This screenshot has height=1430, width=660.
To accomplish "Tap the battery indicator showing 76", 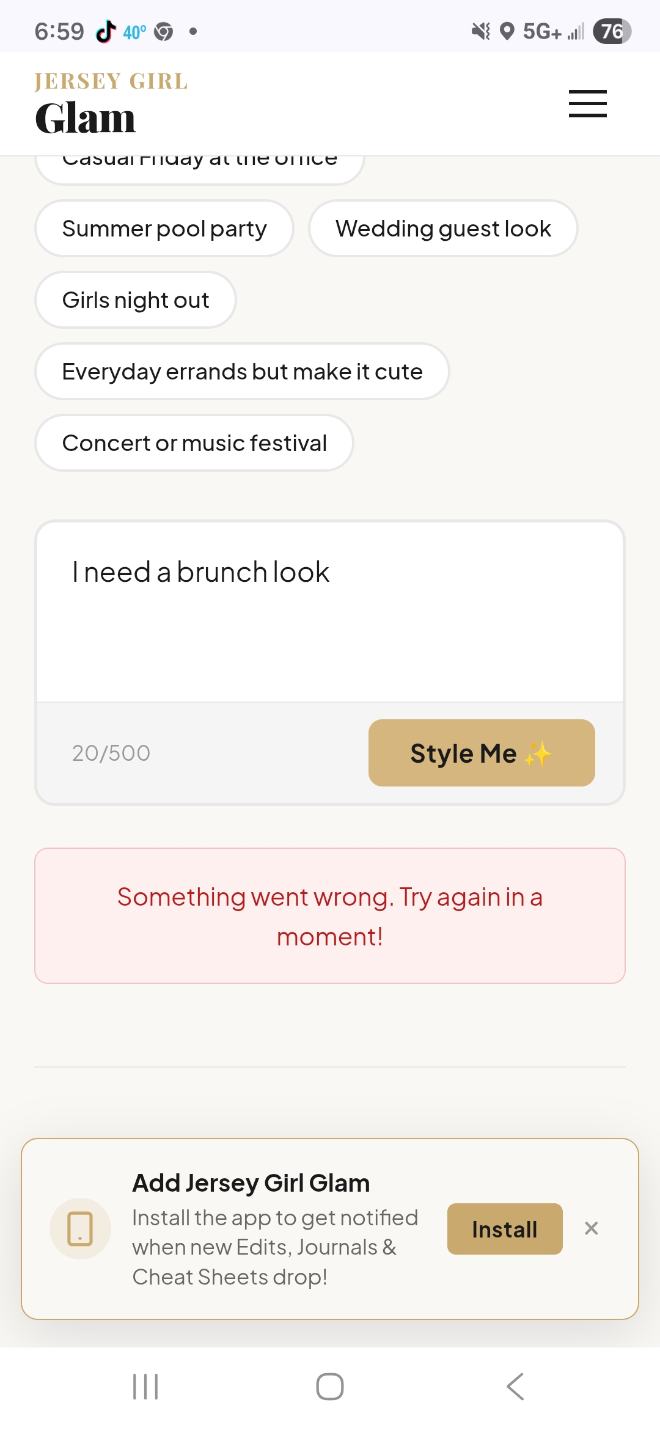I will 612,31.
